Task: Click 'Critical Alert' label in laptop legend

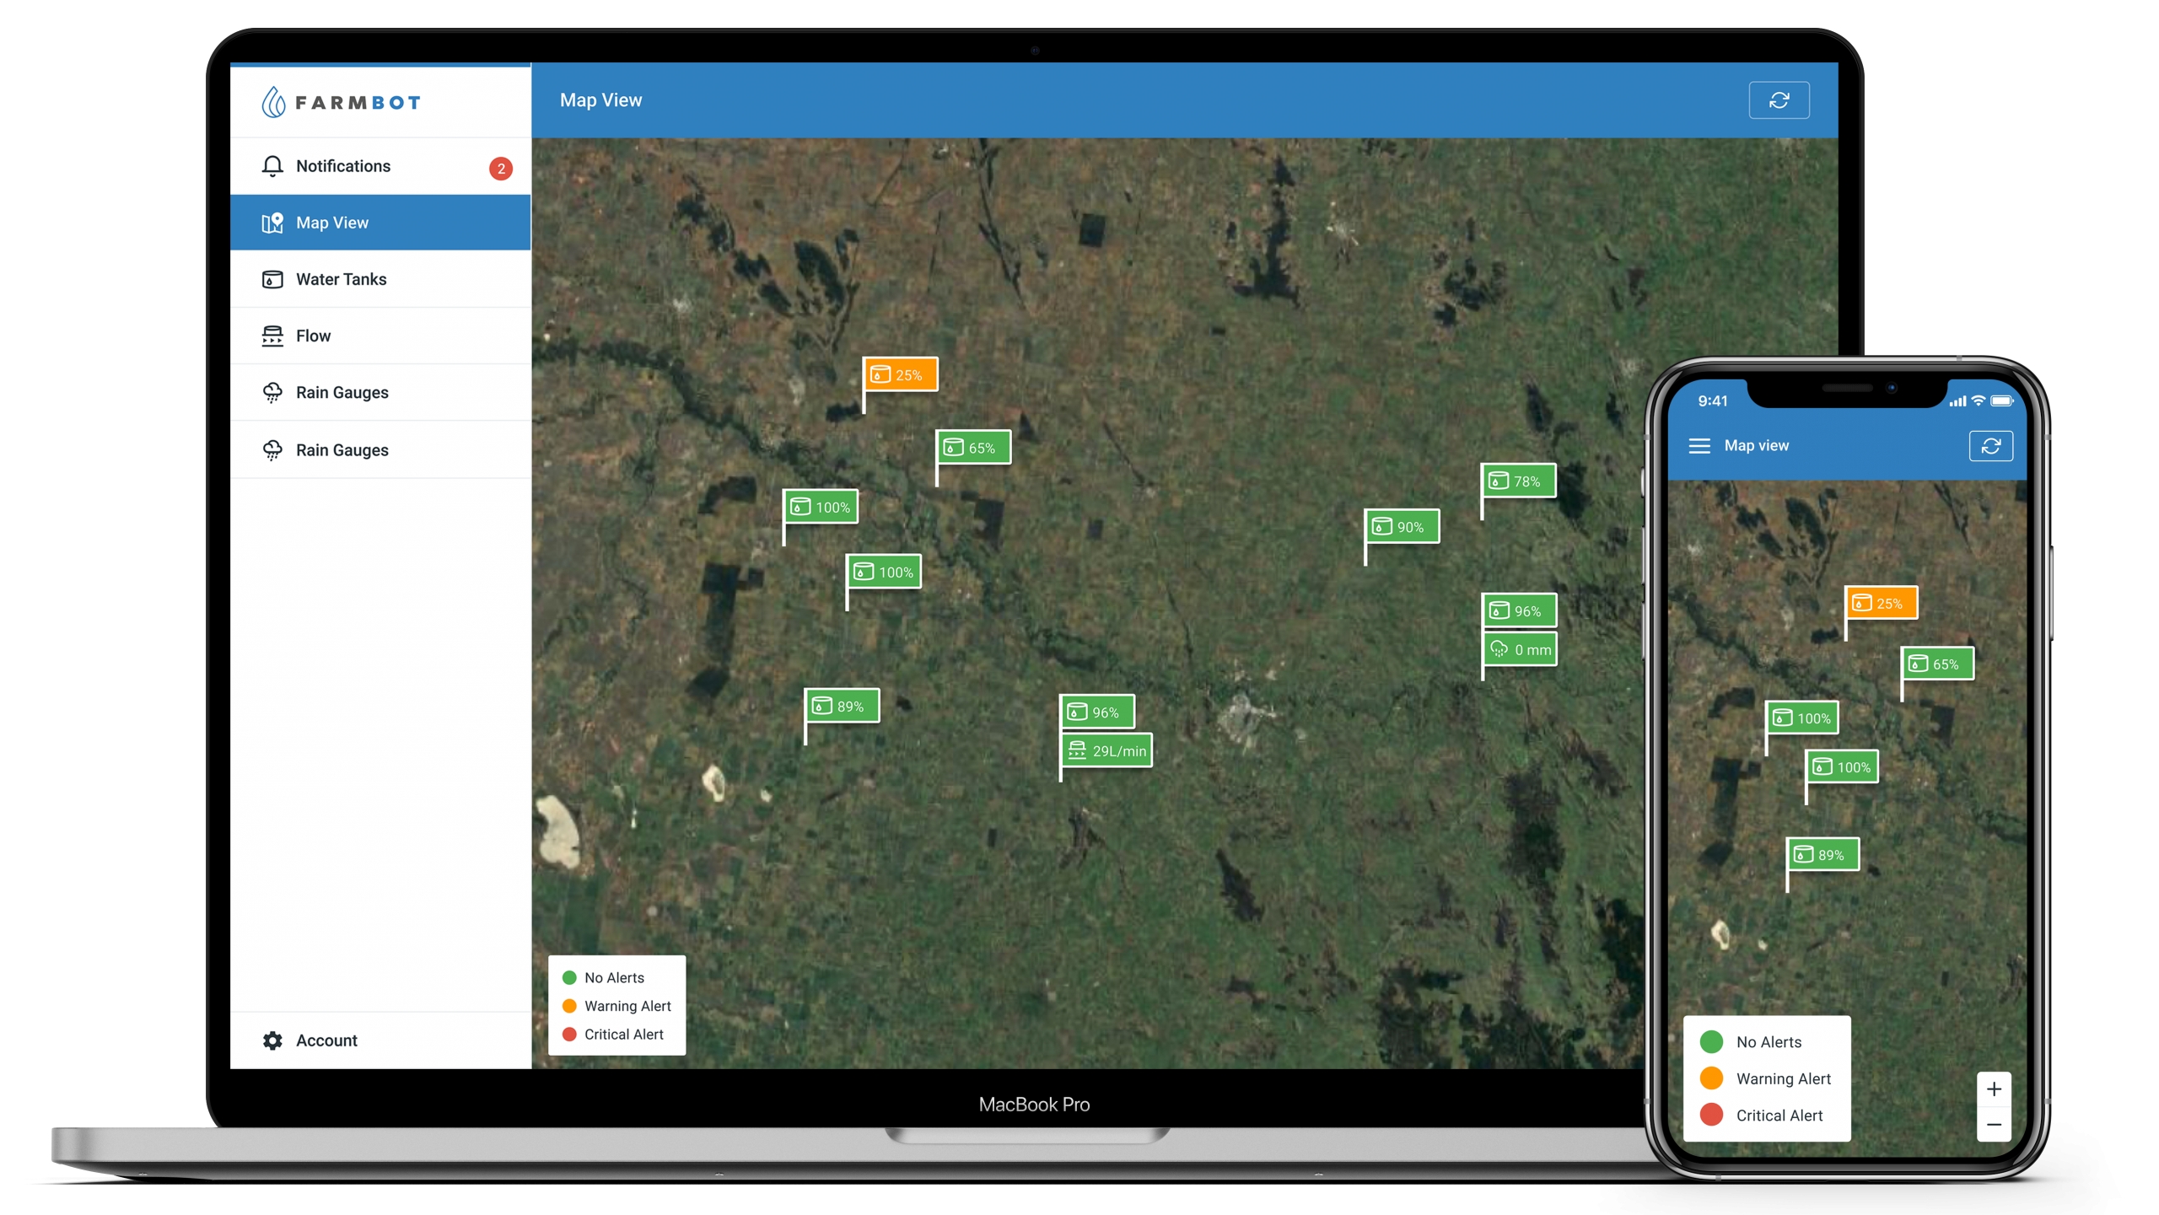Action: click(x=624, y=1034)
